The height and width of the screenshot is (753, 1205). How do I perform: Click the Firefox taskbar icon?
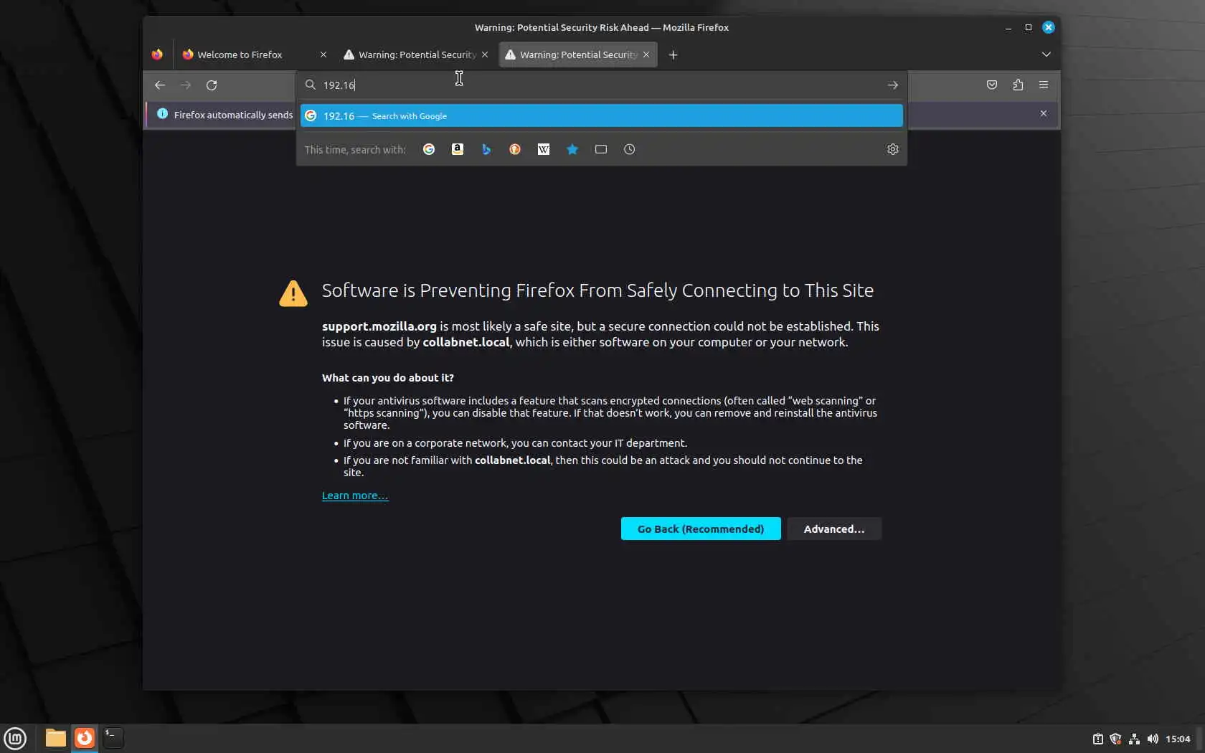click(x=85, y=738)
